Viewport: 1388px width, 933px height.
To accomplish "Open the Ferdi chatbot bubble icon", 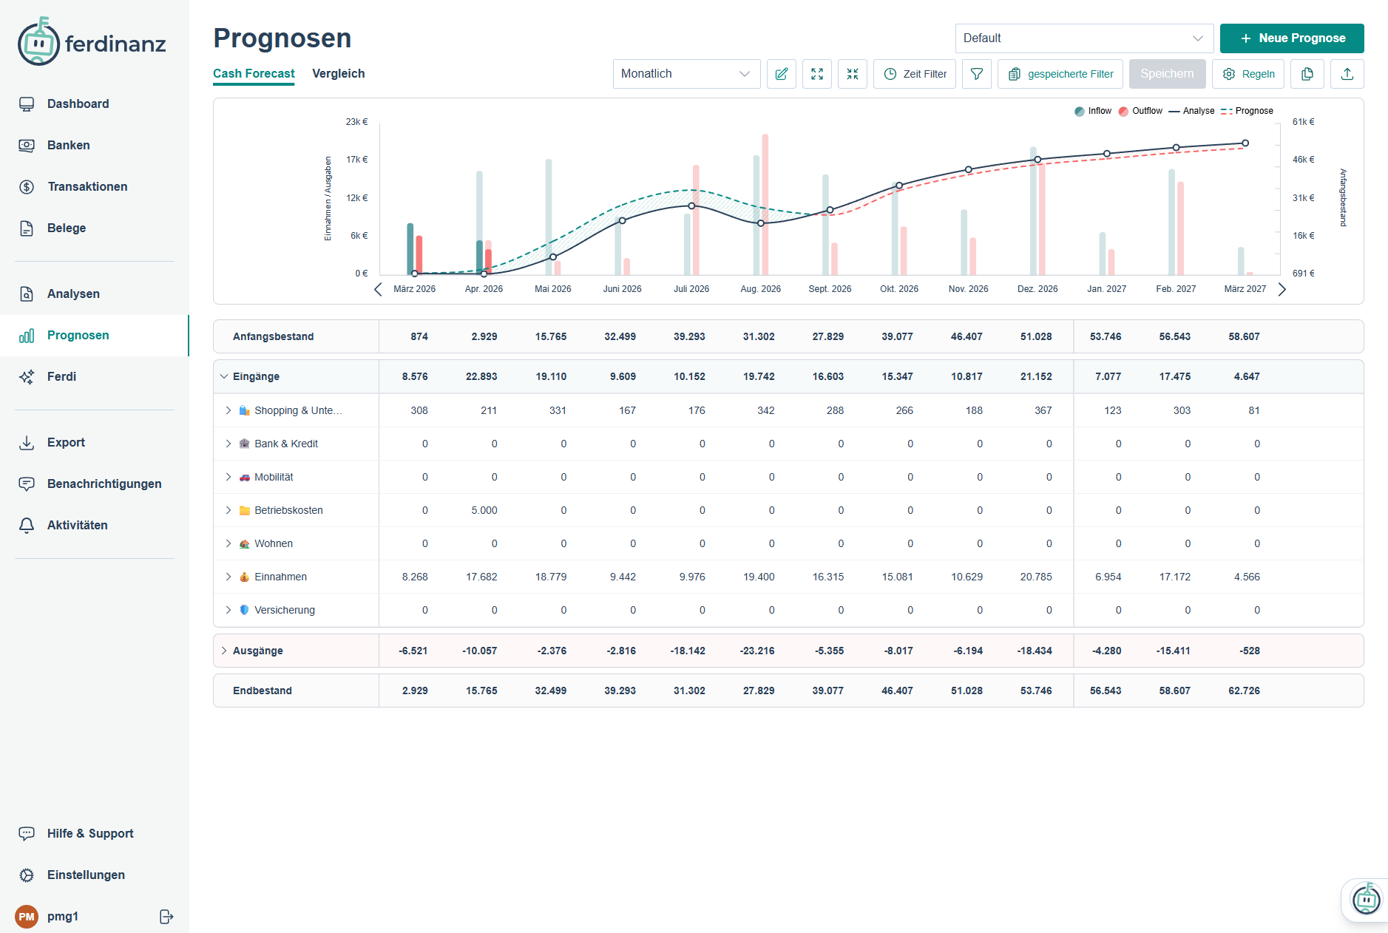I will (x=1365, y=900).
